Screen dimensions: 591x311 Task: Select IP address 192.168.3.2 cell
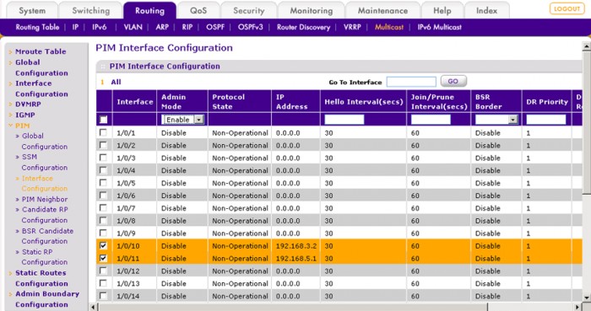tap(296, 246)
